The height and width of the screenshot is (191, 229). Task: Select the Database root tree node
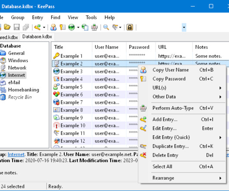click(x=10, y=46)
